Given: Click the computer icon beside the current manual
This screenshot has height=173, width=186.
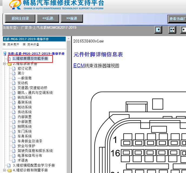Looking at the screenshot, I should click(5, 54).
